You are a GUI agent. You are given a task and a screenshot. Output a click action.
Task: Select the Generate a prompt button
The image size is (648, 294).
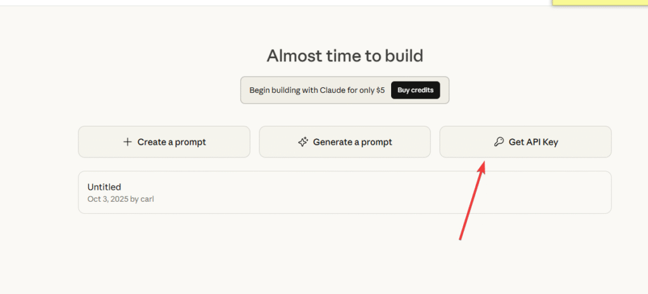click(344, 142)
